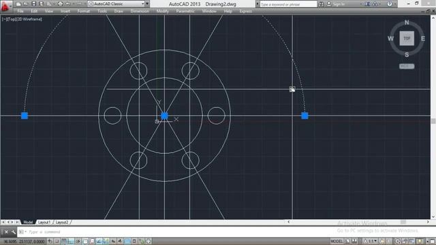The image size is (436, 245).
Task: Click the Save icon in quick access toolbar
Action: (33, 4)
